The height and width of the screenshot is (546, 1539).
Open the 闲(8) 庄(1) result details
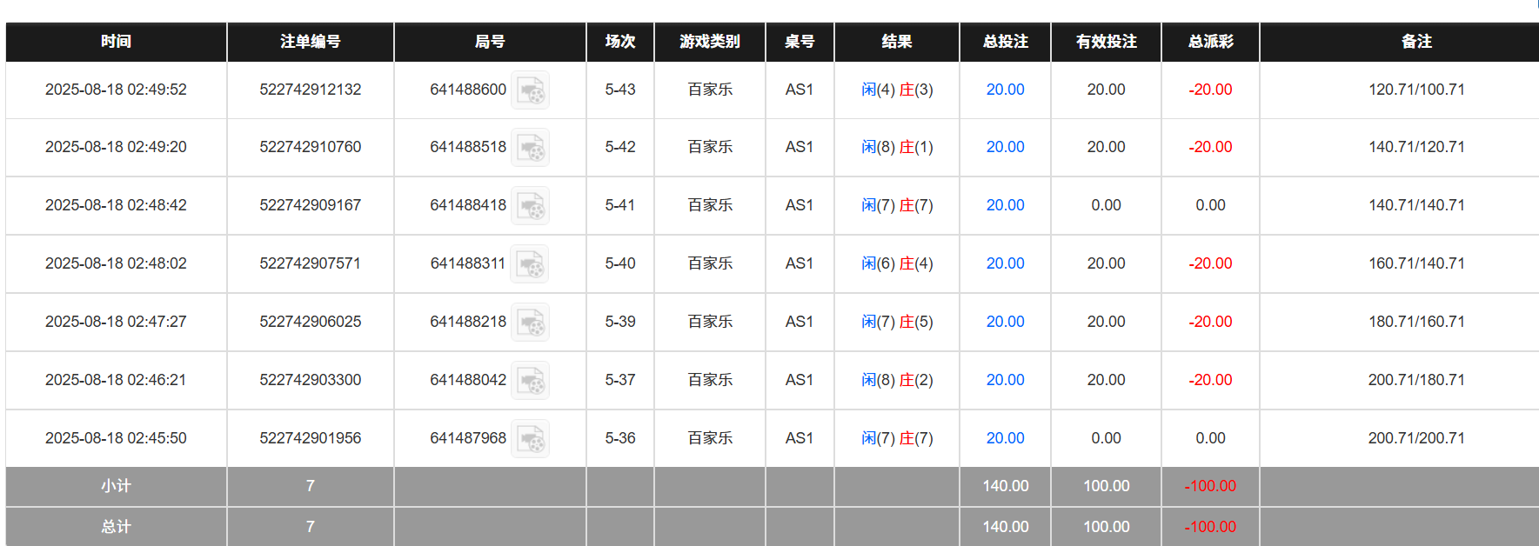(x=897, y=147)
